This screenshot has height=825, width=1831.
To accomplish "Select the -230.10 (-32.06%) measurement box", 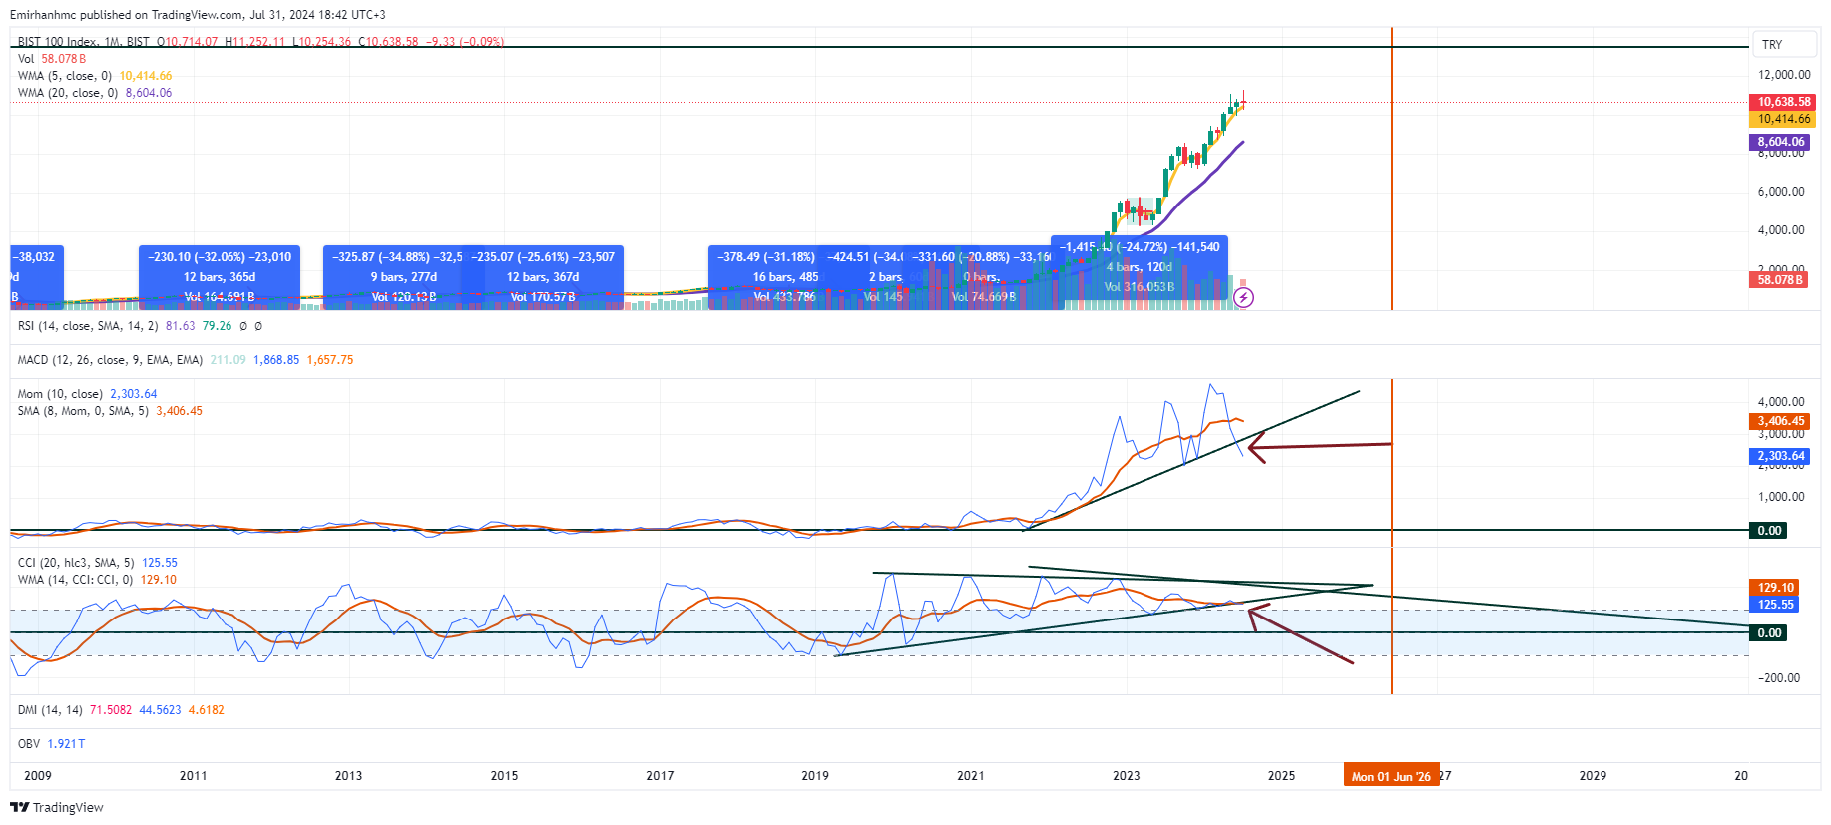I will tap(220, 277).
